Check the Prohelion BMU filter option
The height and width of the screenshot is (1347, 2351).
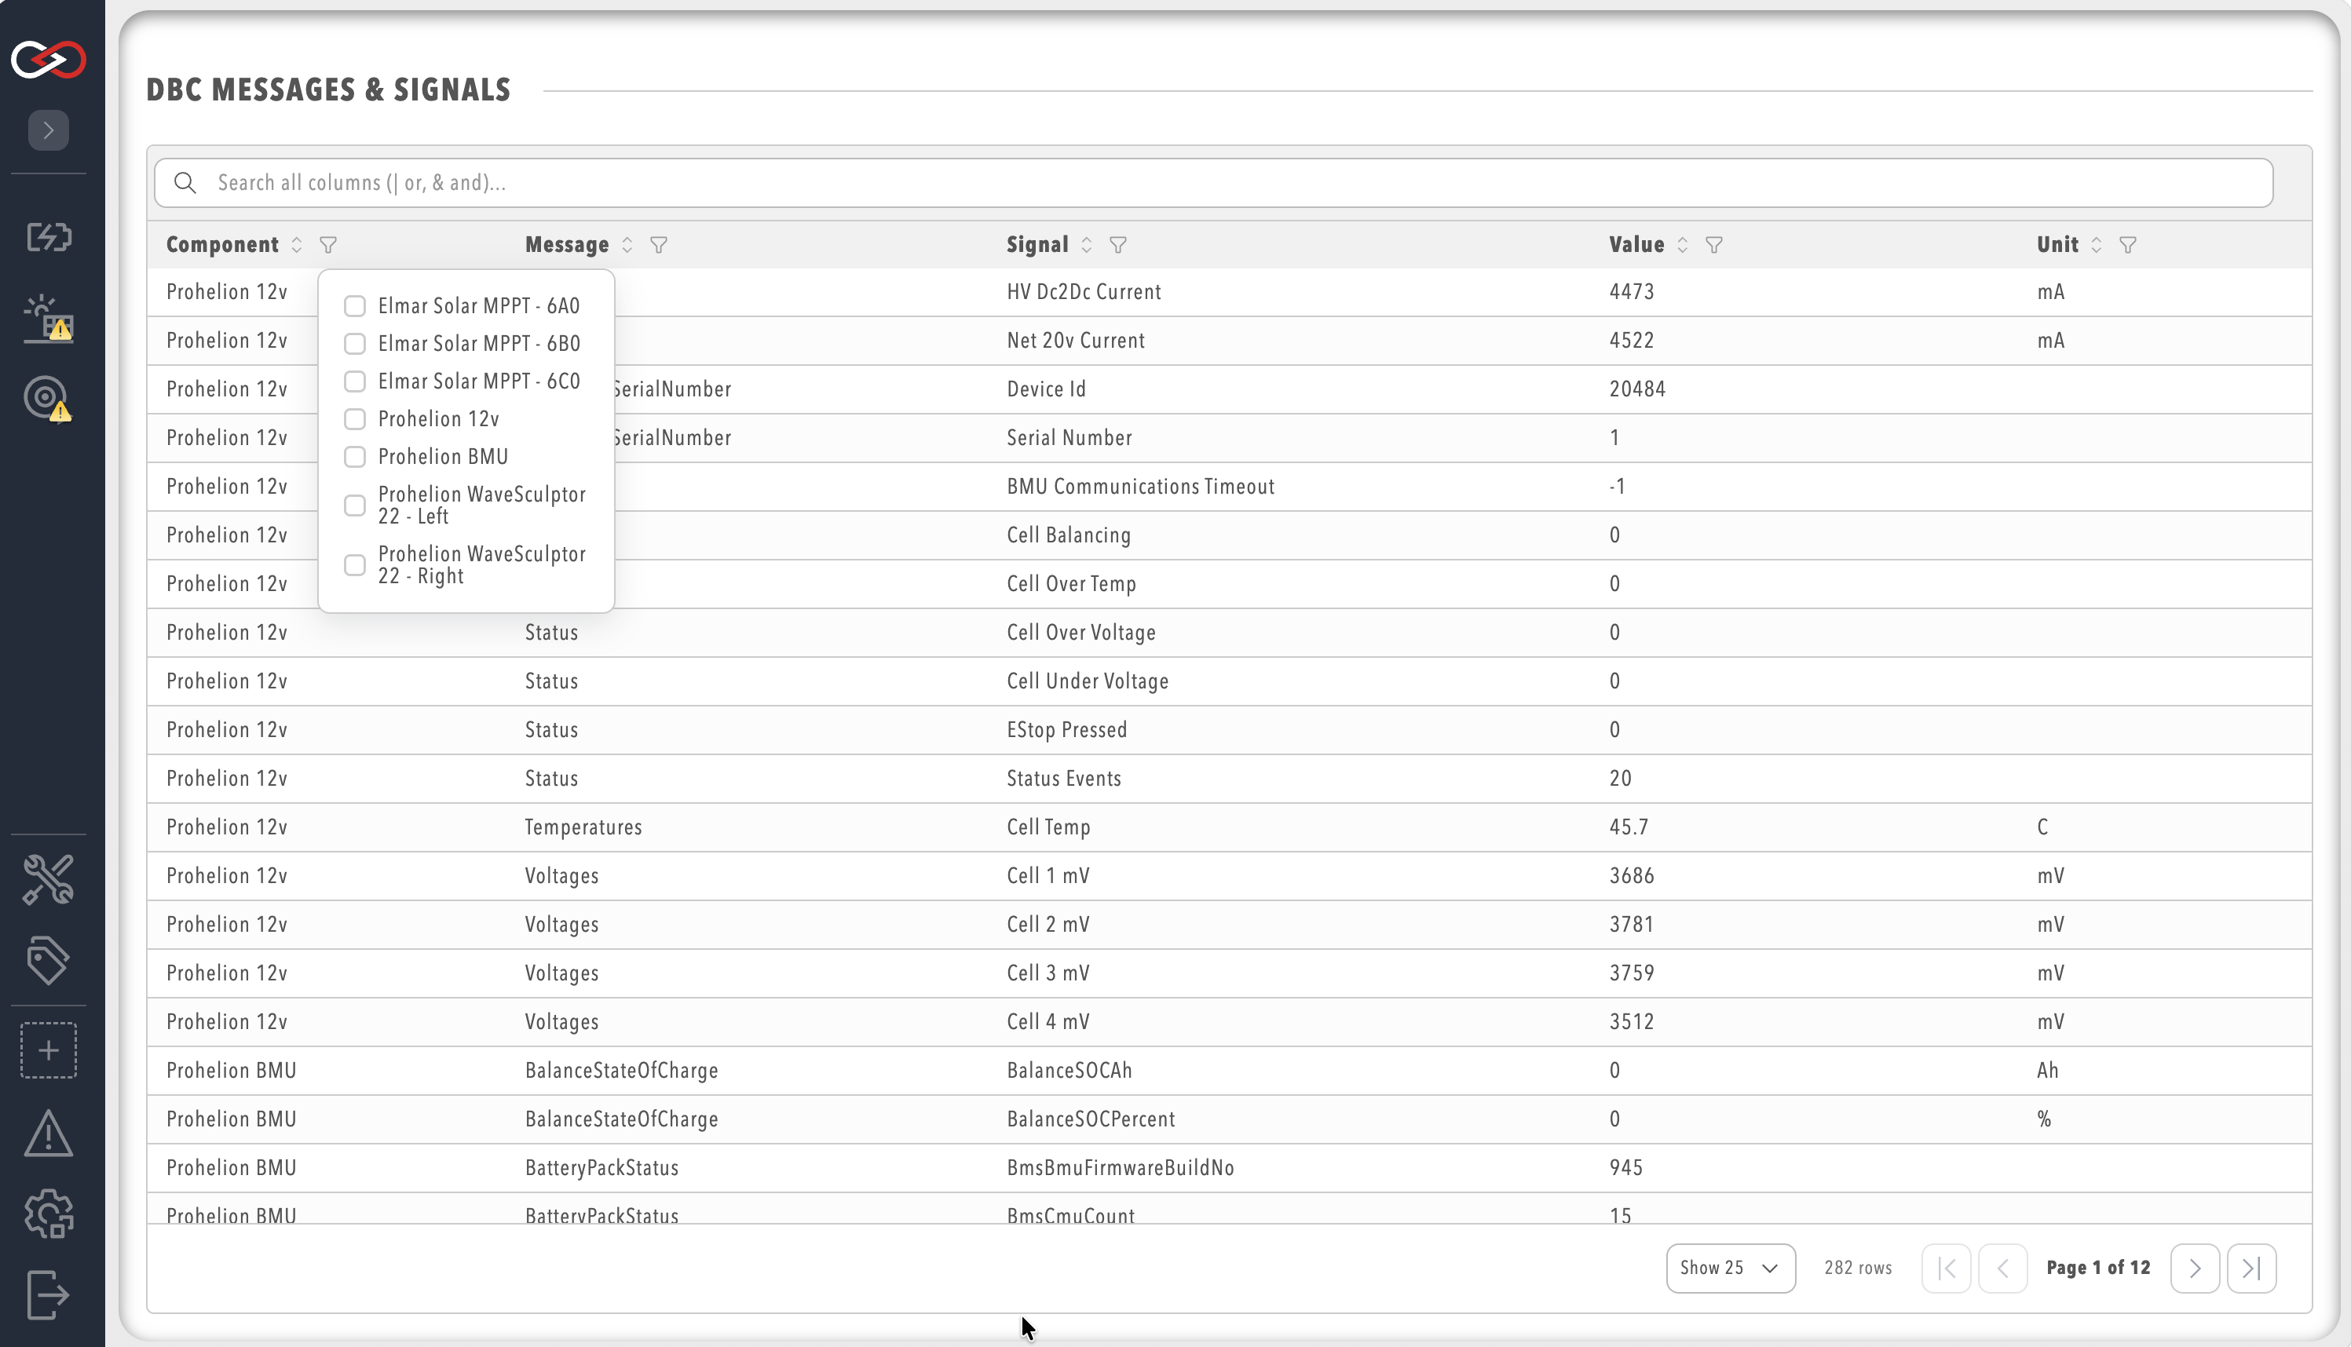[x=354, y=457]
